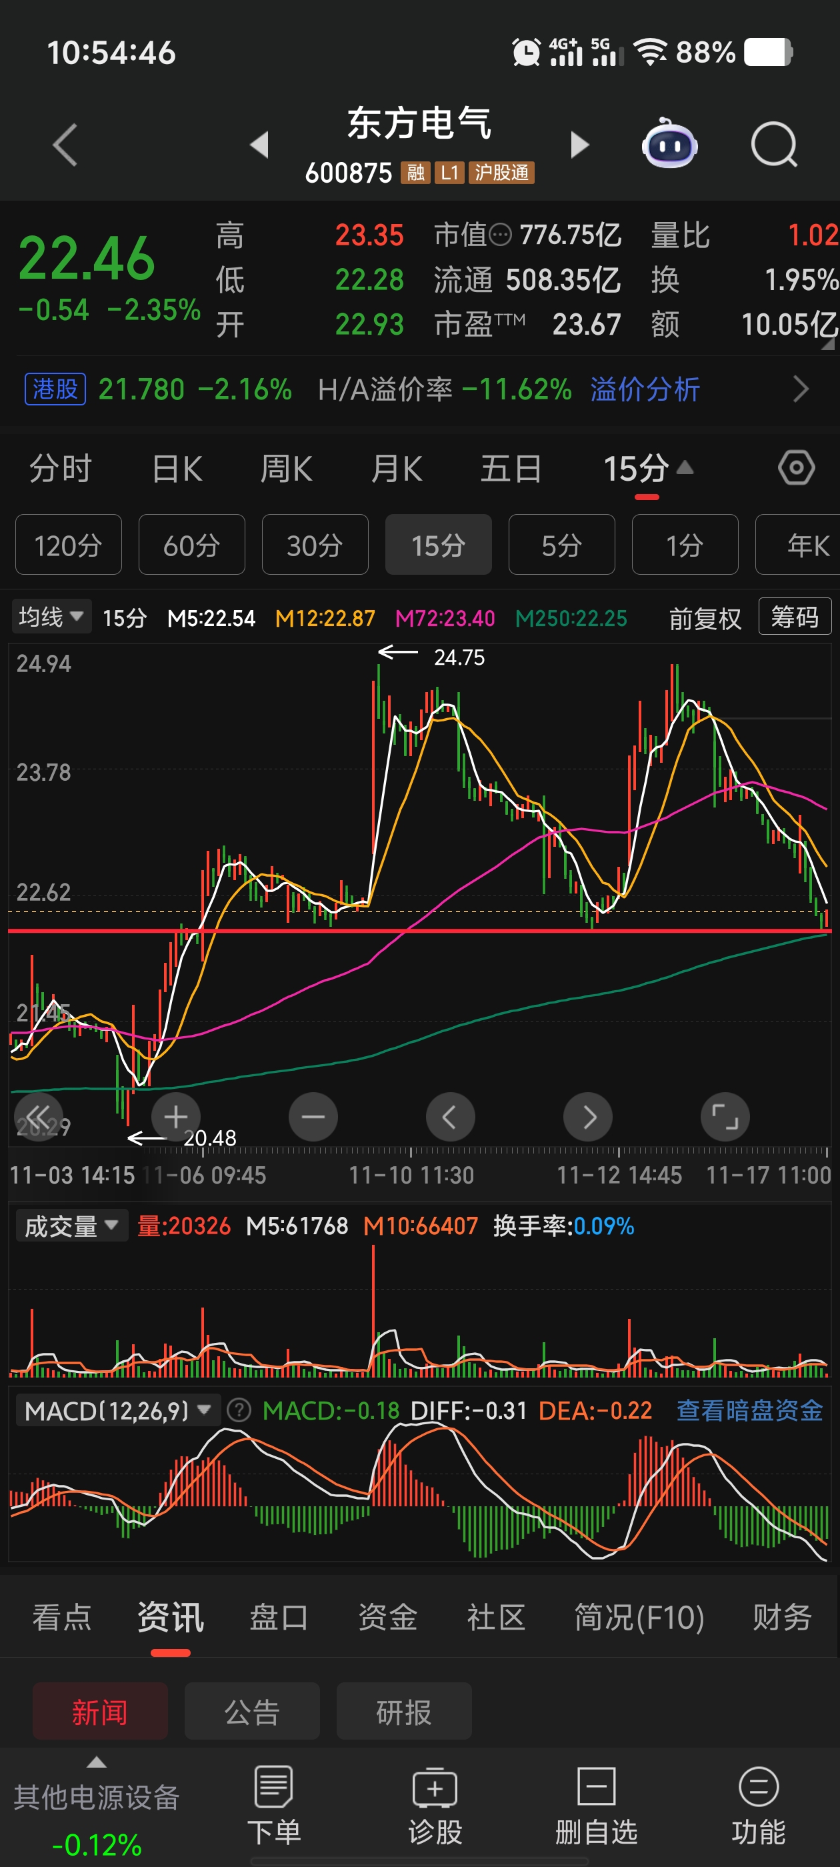Switch chart to fullscreen with expand icon
Viewport: 840px width, 1867px height.
pos(725,1117)
